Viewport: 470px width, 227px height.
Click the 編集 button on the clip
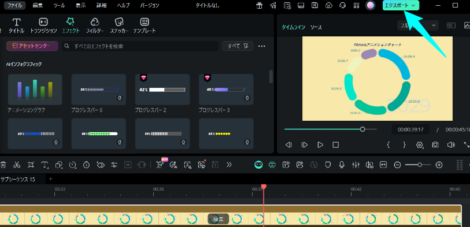[218, 219]
